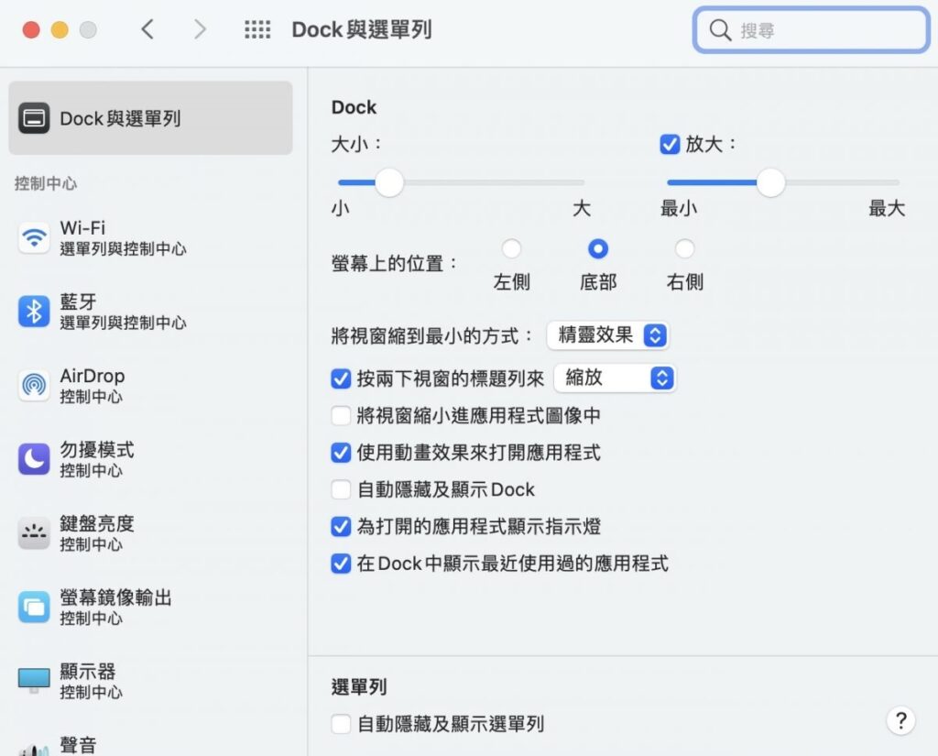Open the 縮放 title bar action dropdown
The width and height of the screenshot is (938, 756).
pos(615,378)
